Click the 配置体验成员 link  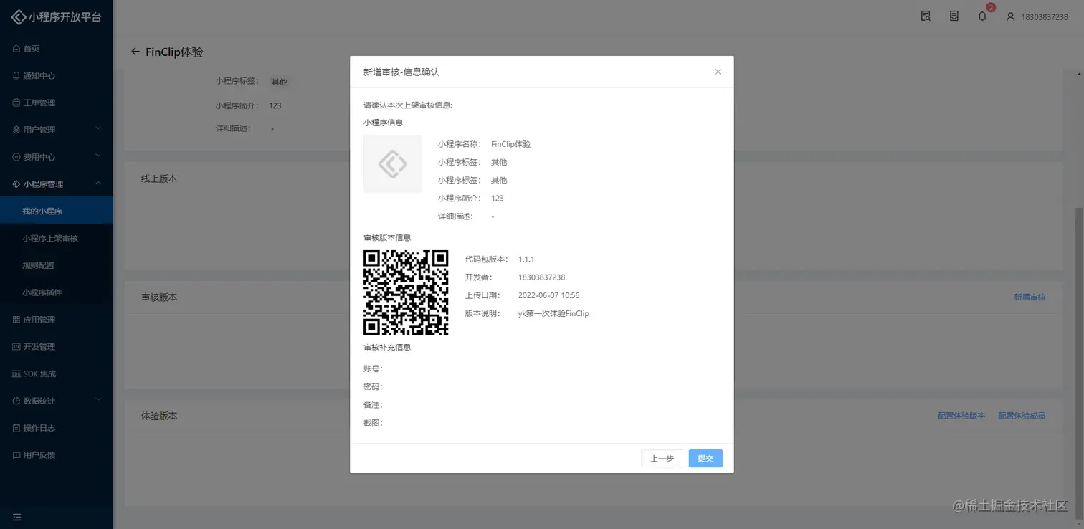tap(1022, 416)
